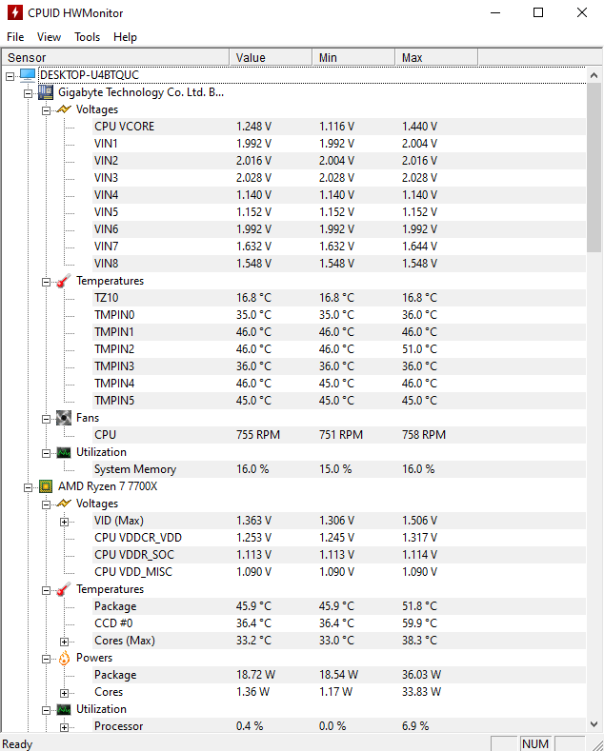Click the scrollbar up arrow

click(x=594, y=75)
